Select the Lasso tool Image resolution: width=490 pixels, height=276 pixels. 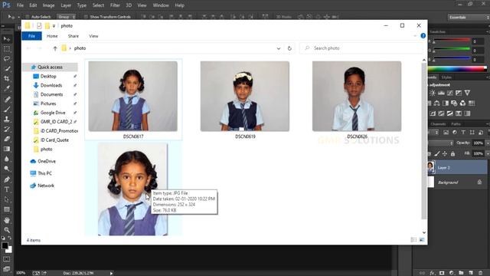click(7, 59)
